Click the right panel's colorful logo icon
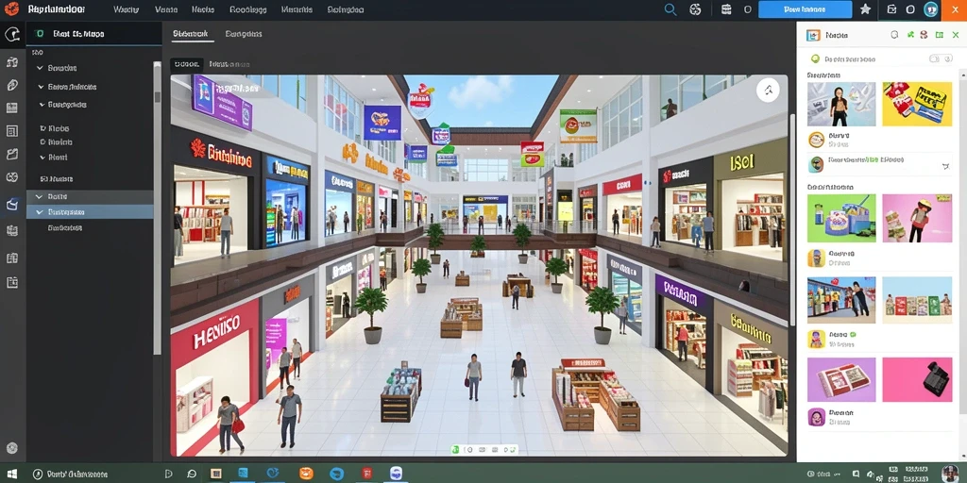 click(x=813, y=36)
